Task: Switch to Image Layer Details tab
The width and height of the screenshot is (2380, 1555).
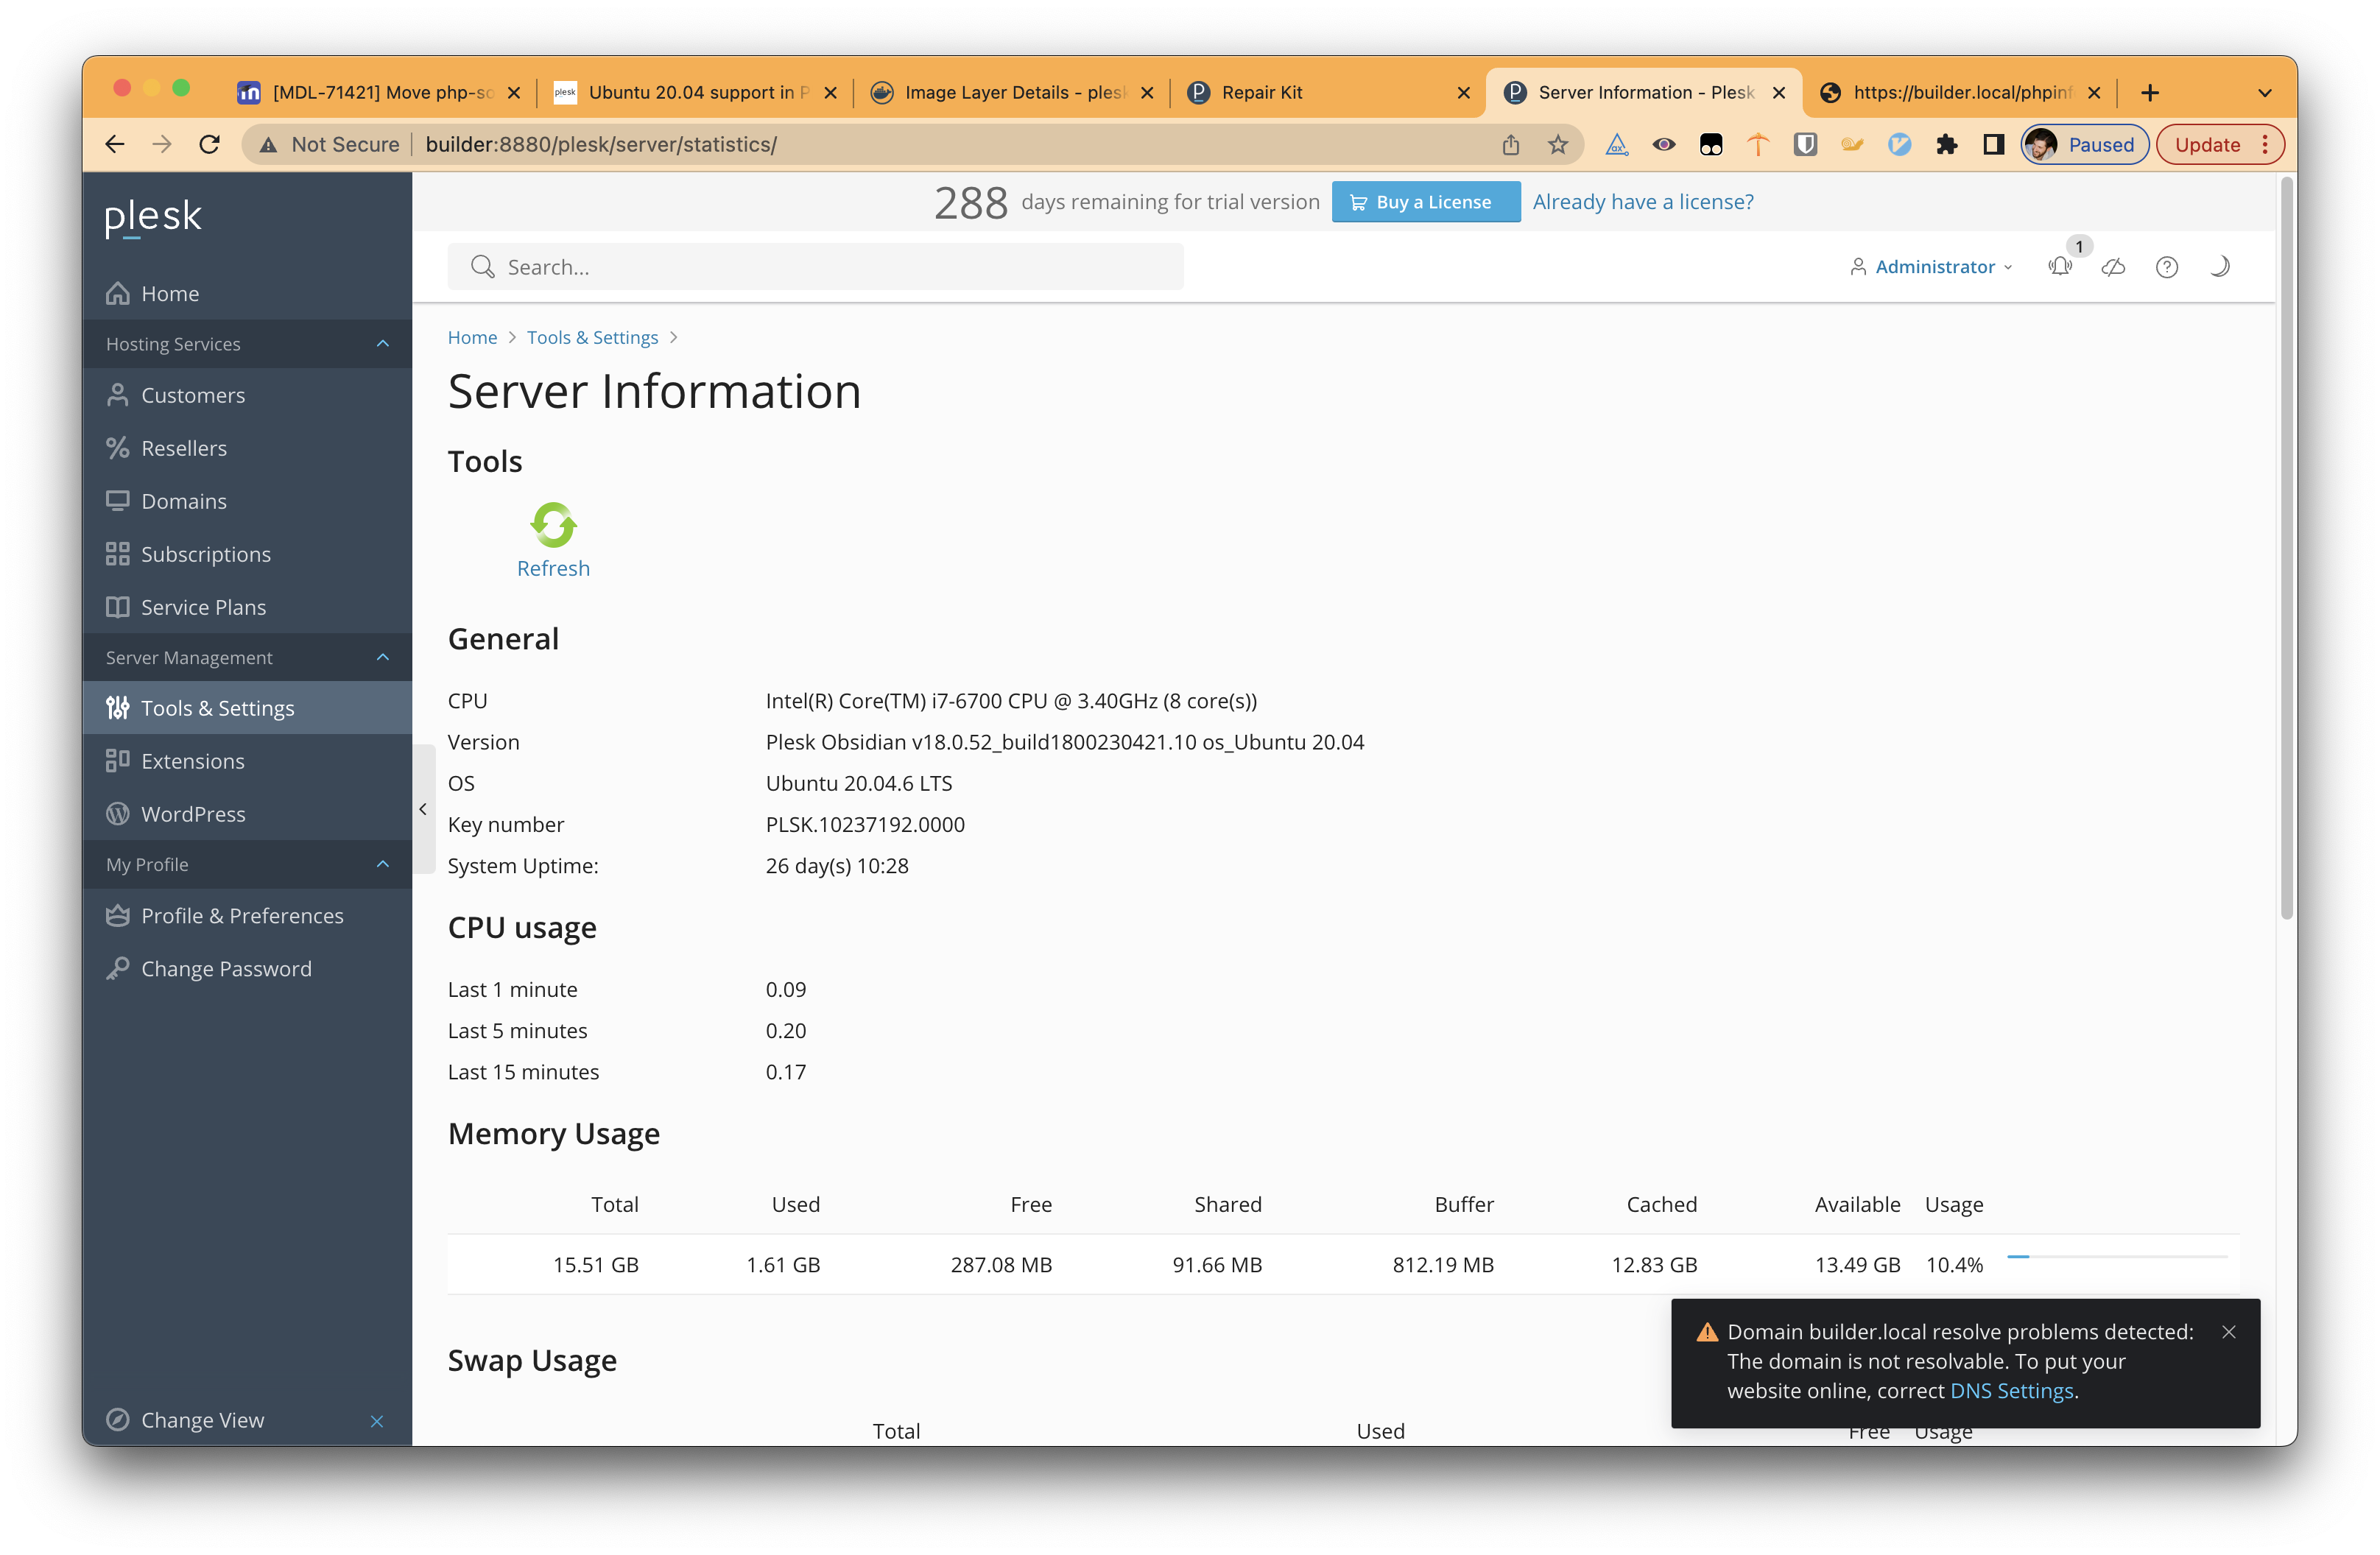Action: tap(1012, 92)
